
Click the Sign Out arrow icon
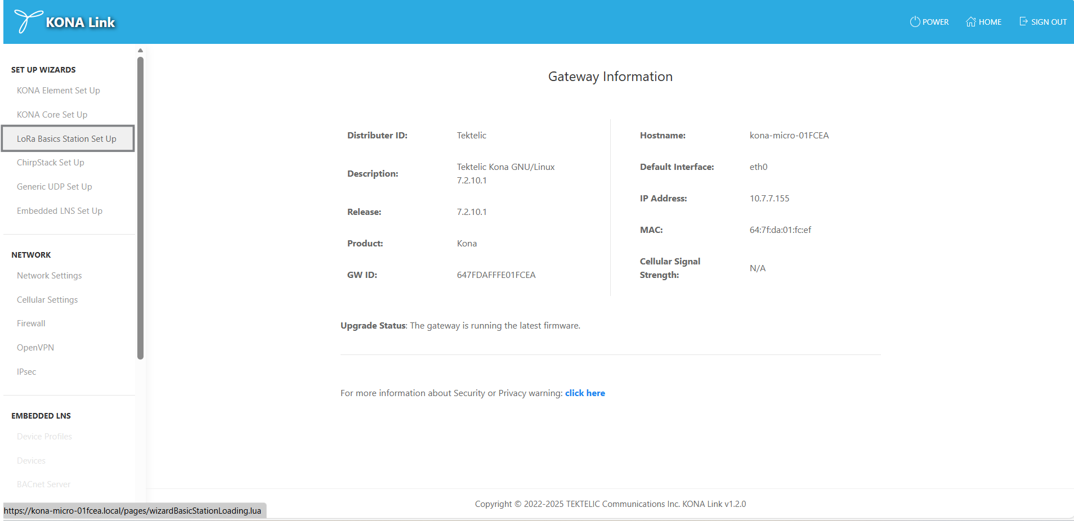pyautogui.click(x=1023, y=21)
